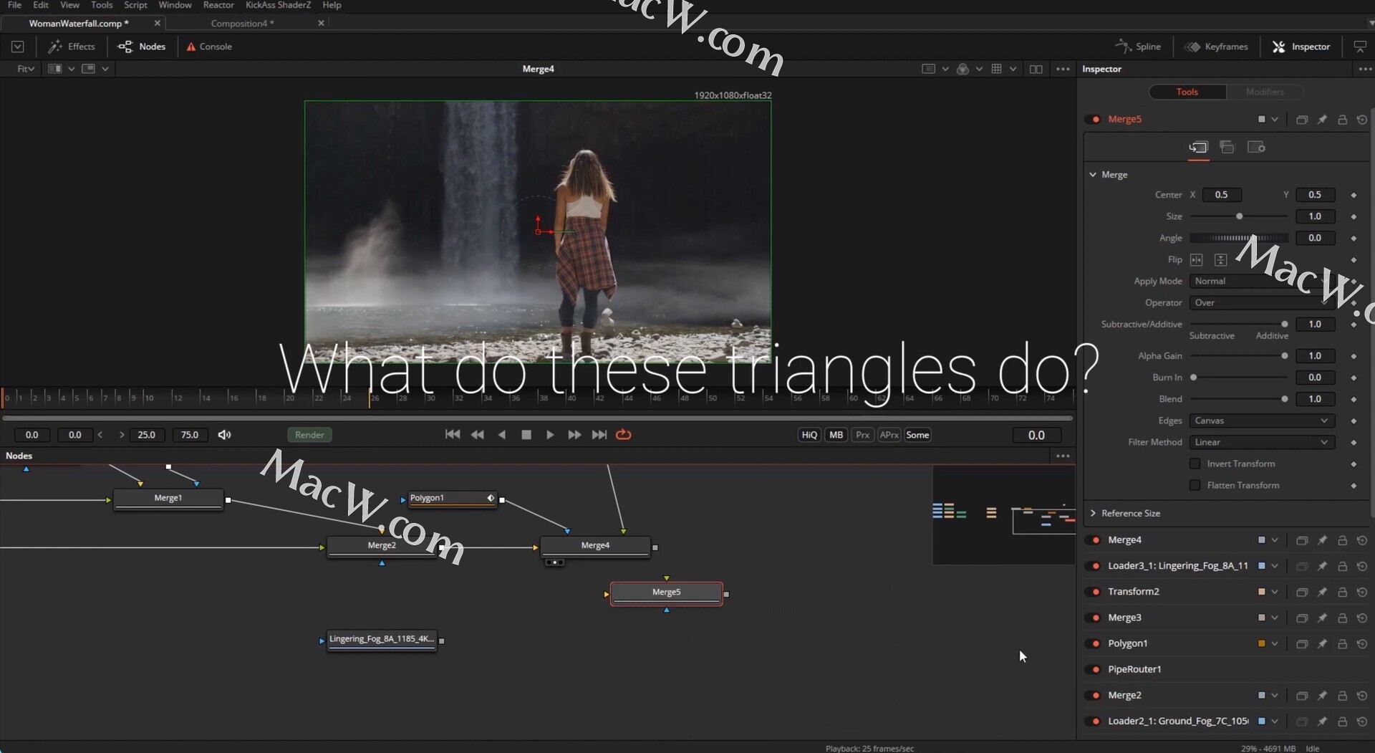Lock the Merge4 tool controls
Screen dimensions: 1375x753
pos(1342,540)
